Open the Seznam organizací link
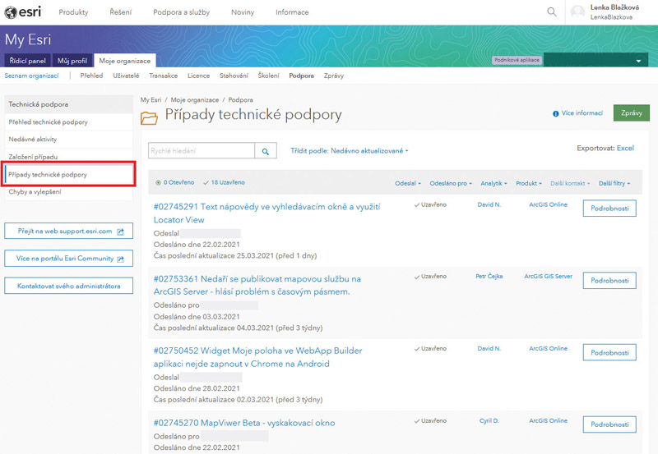The width and height of the screenshot is (658, 454). coord(31,76)
